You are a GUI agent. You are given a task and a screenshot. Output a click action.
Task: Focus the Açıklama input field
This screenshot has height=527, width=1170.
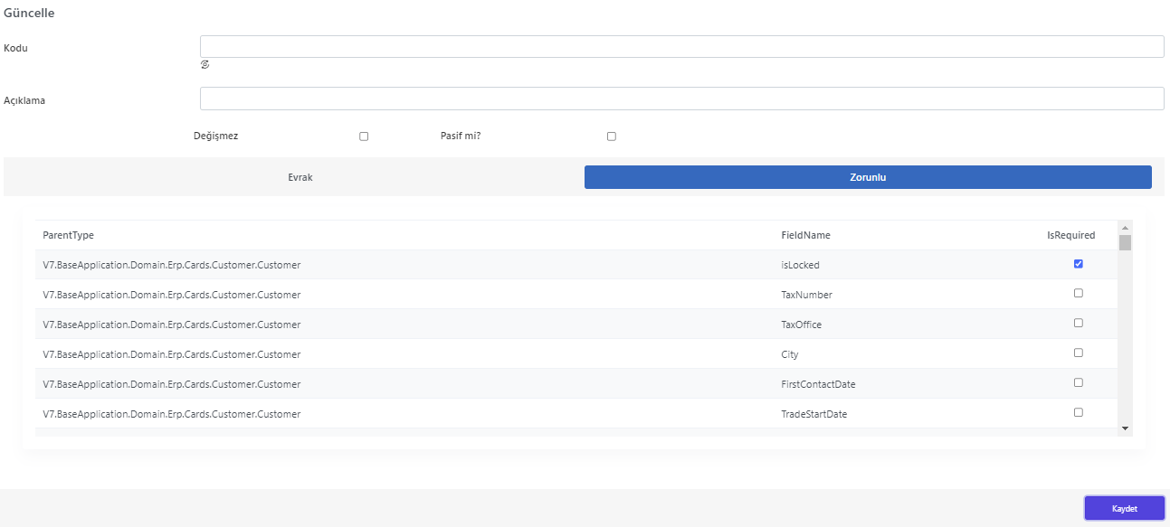pyautogui.click(x=681, y=99)
